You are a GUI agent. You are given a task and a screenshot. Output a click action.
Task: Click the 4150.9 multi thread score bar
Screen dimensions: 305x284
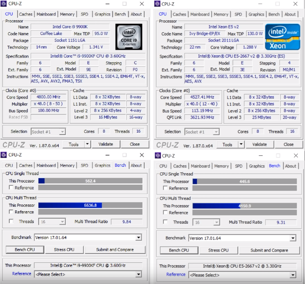click(x=245, y=206)
